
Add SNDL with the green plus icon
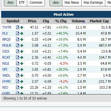[22, 76]
